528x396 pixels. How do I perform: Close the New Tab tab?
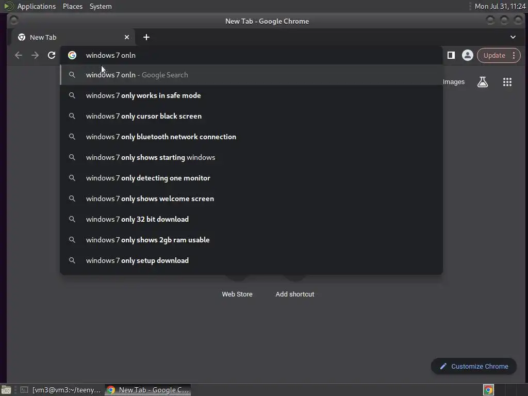[127, 37]
